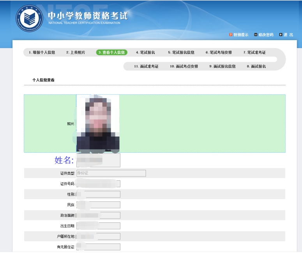Click the 证件类型 field showing 身份证
Viewport: 302px width, 254px height.
pyautogui.click(x=111, y=173)
